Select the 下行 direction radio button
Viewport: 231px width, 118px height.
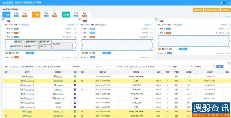point(17,67)
